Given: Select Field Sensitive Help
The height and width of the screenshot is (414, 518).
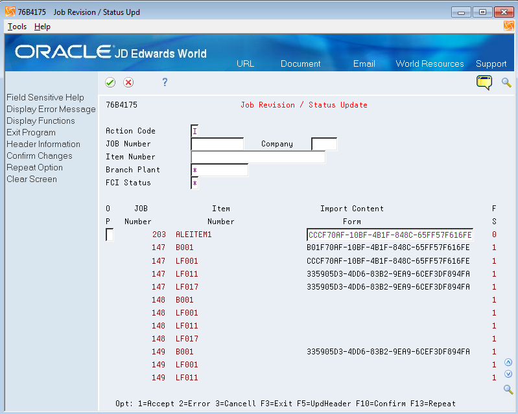Looking at the screenshot, I should pos(45,97).
